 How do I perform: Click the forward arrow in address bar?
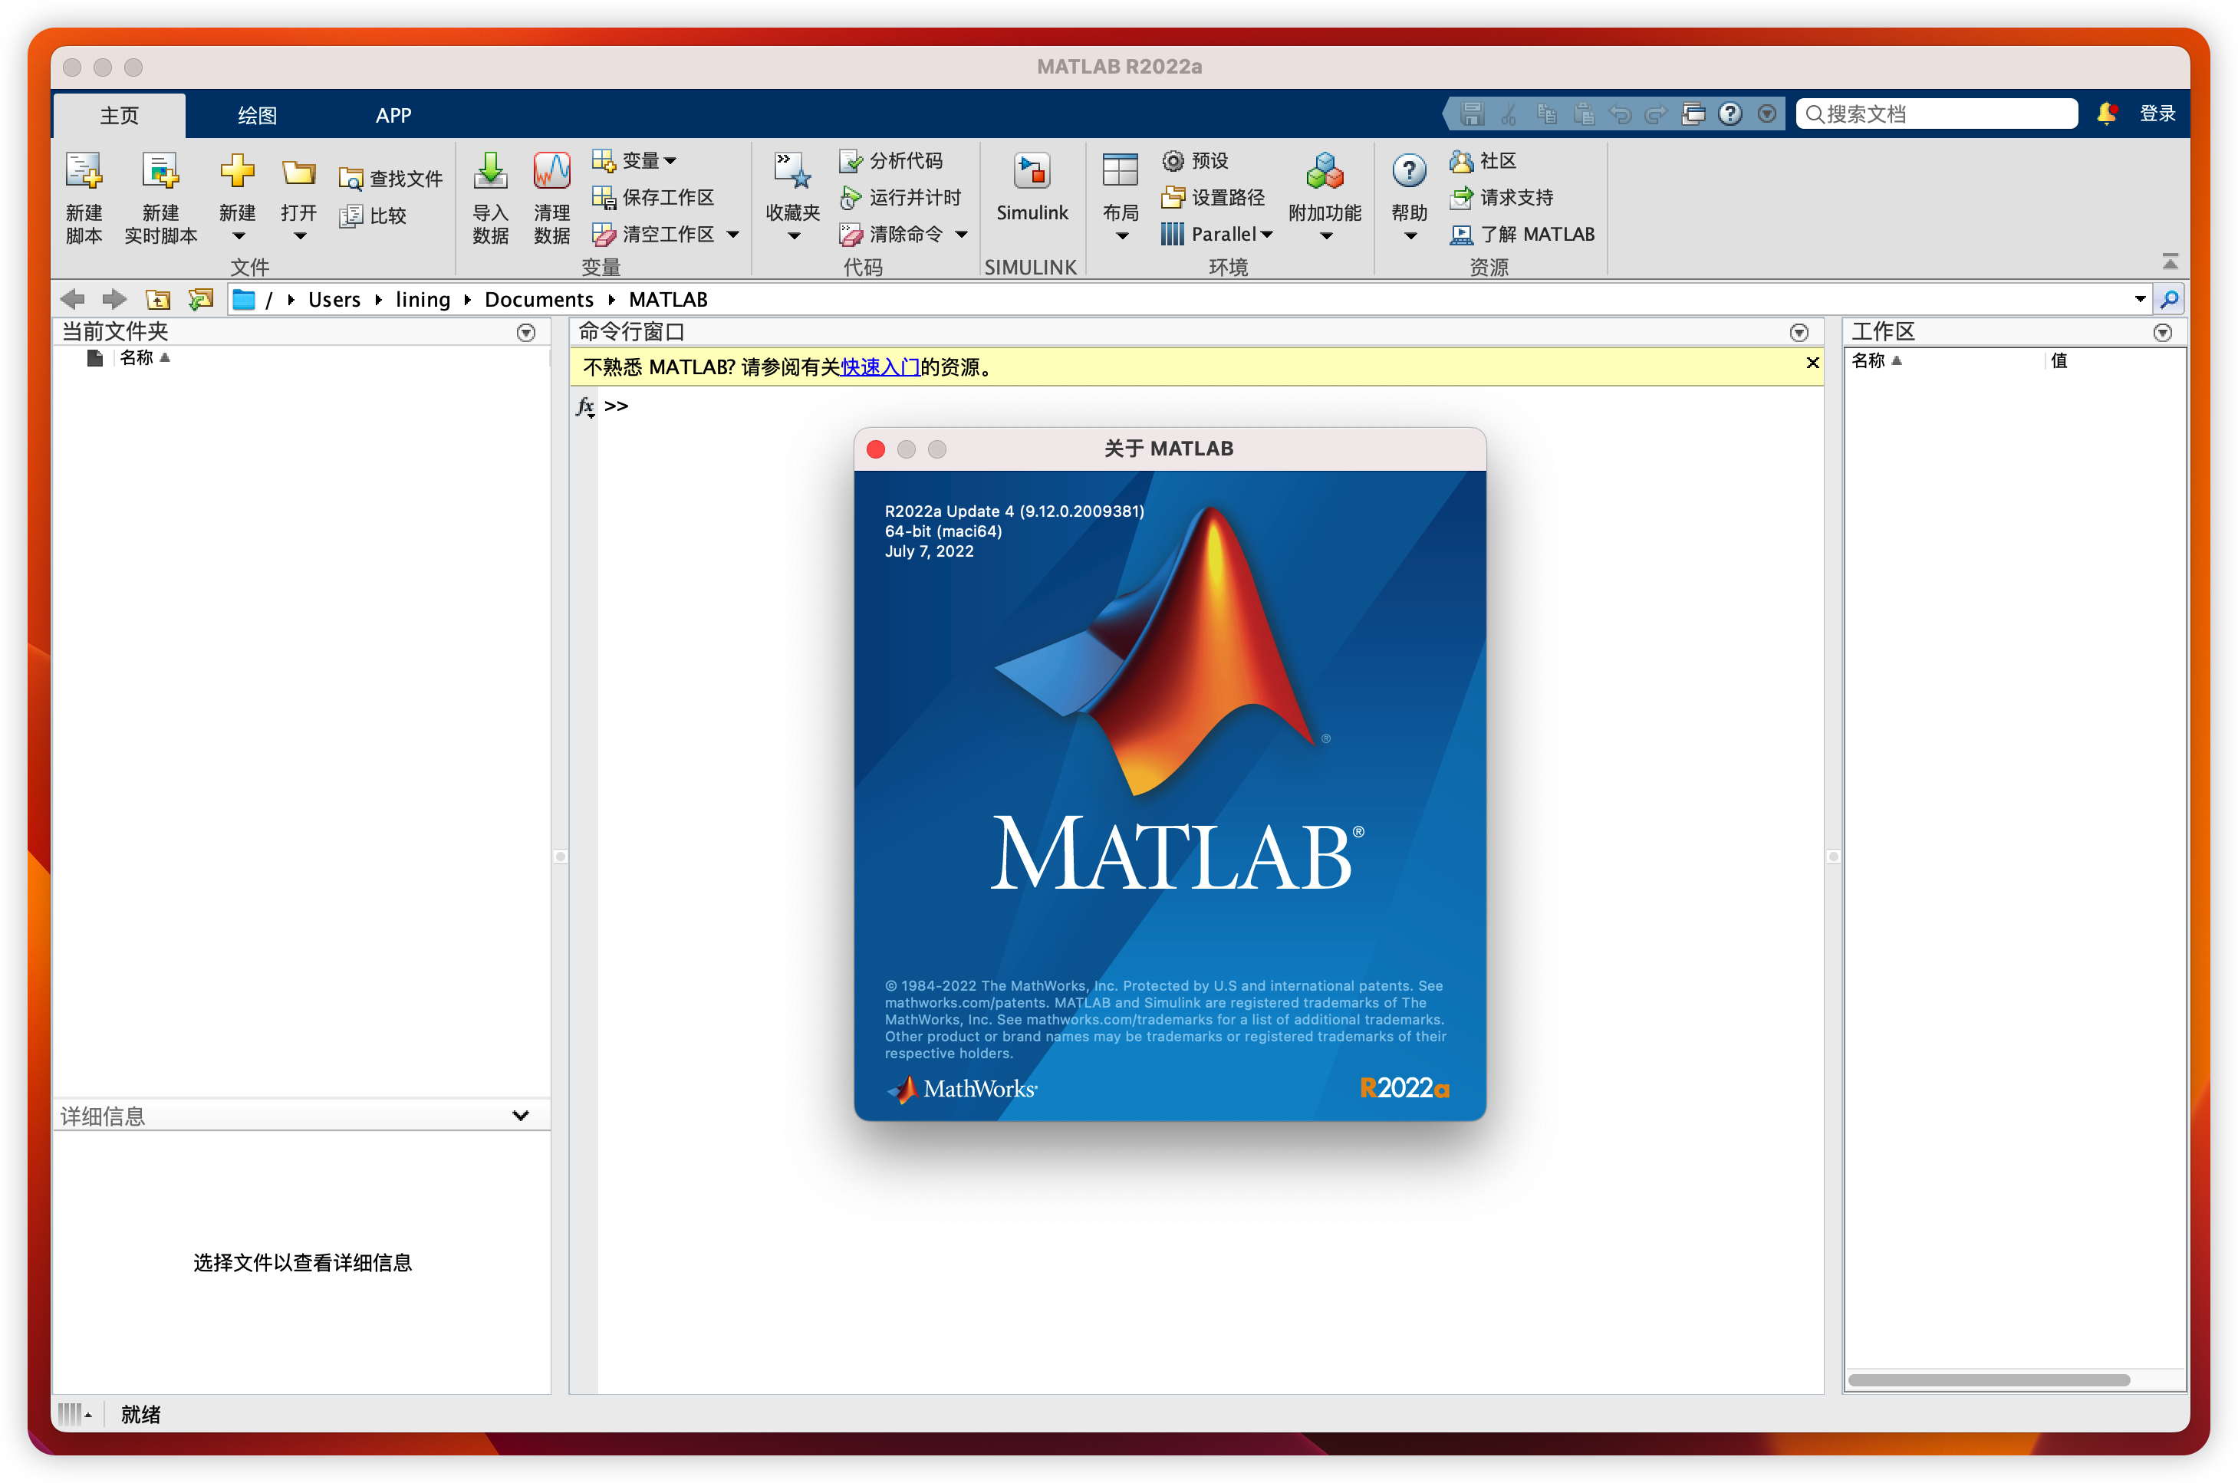114,300
